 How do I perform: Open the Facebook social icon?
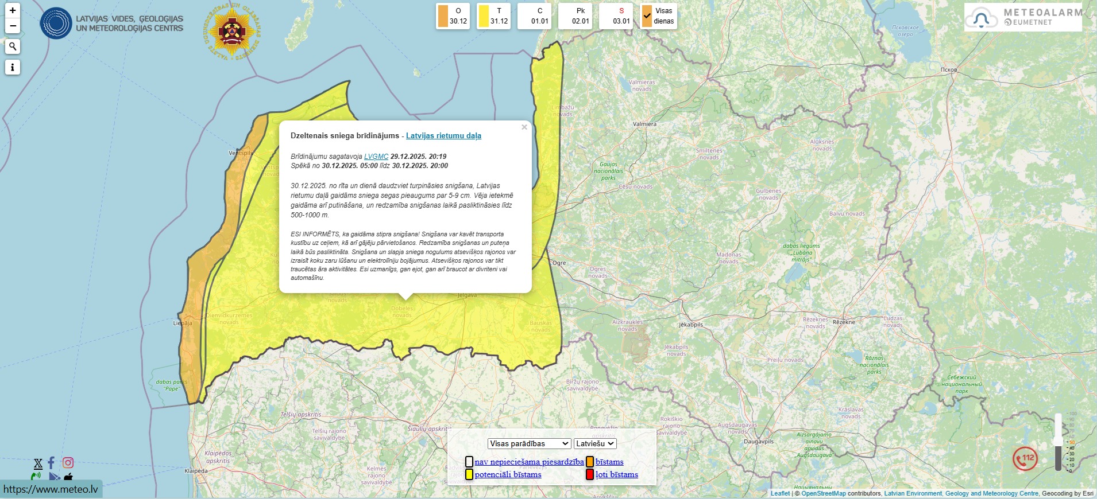52,462
